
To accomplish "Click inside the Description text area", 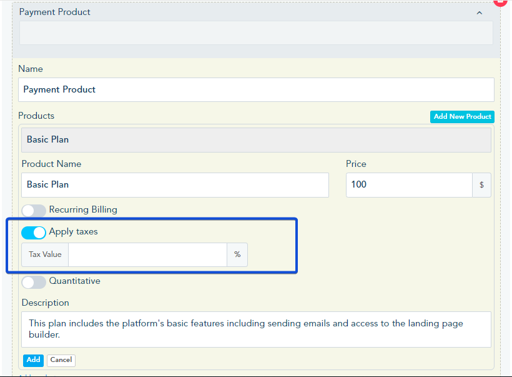I will 256,329.
